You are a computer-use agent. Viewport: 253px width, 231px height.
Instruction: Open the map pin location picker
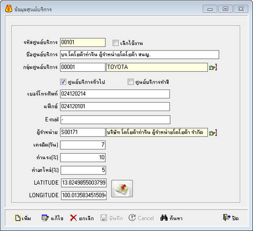point(122,188)
